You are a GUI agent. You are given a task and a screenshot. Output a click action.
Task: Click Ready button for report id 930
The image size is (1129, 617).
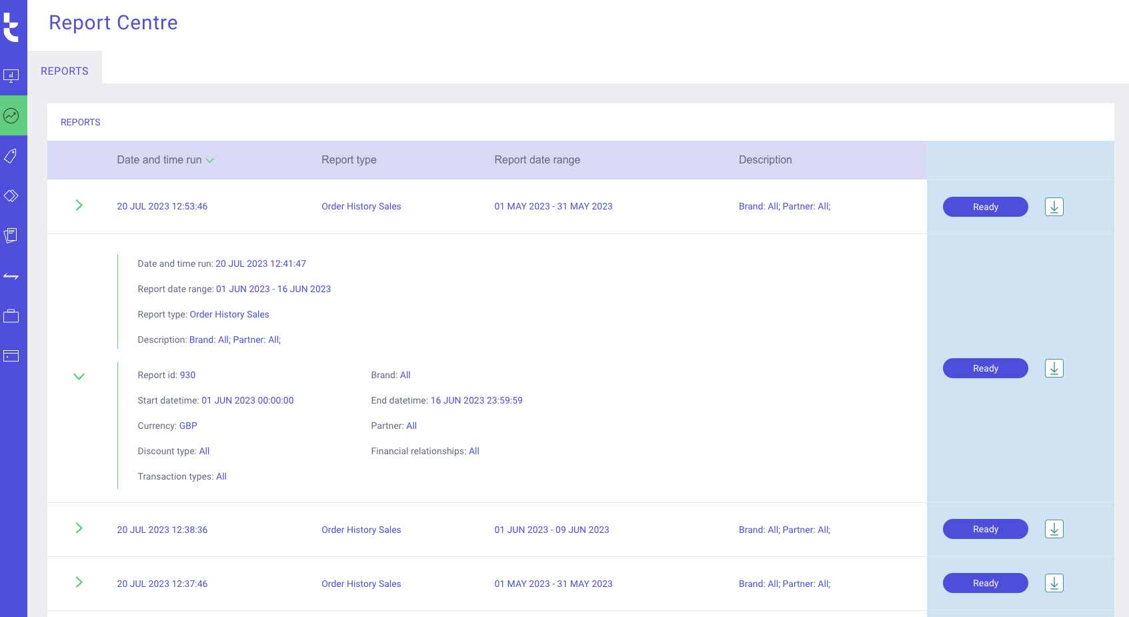985,368
